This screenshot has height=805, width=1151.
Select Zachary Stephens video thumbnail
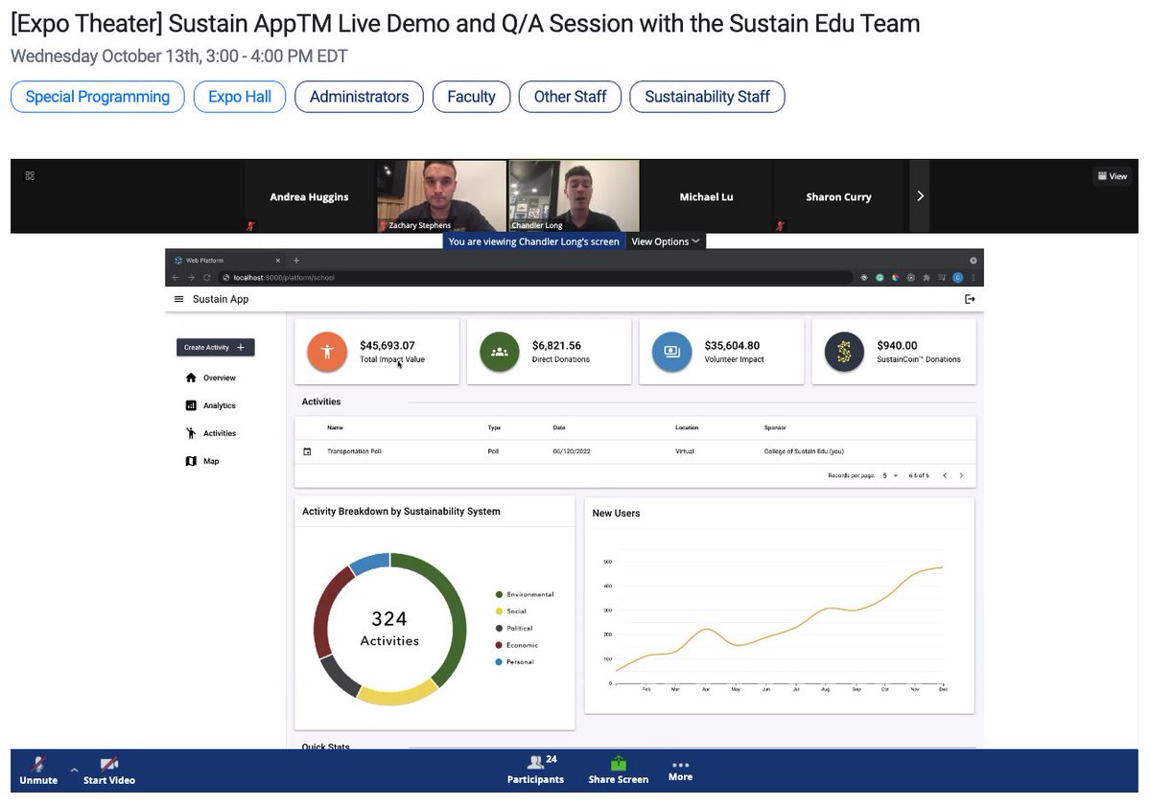(x=441, y=196)
